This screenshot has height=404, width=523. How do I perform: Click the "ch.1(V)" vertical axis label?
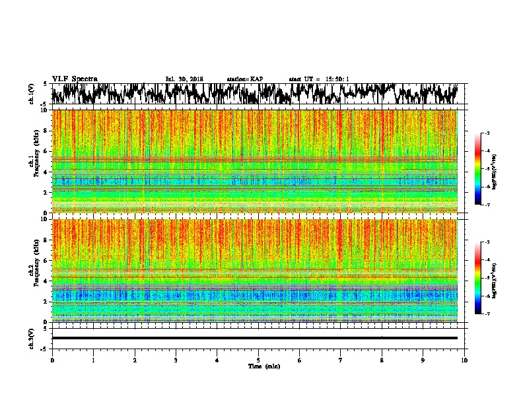pyautogui.click(x=31, y=94)
